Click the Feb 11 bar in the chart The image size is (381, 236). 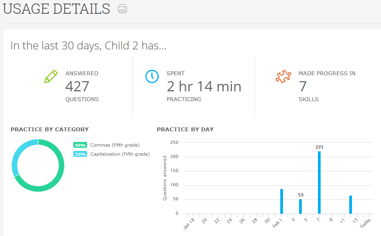[x=350, y=204]
